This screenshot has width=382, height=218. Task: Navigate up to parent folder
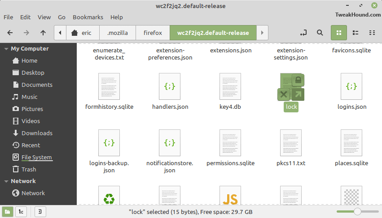click(x=43, y=33)
